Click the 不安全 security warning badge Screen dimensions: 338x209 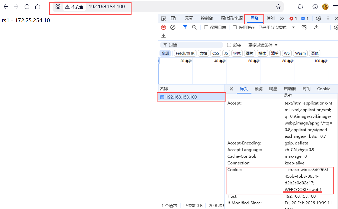point(74,7)
